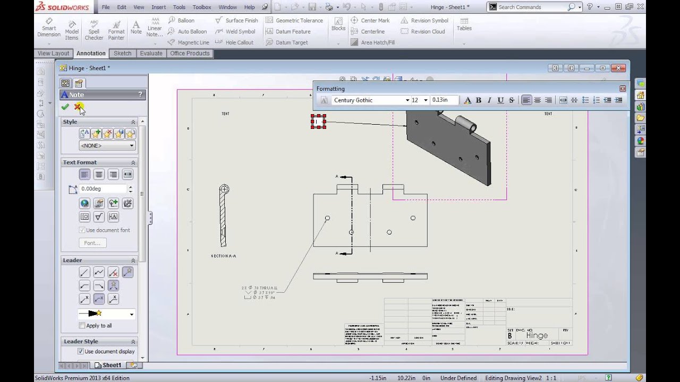Select the Smart Dimension tool

point(49,28)
